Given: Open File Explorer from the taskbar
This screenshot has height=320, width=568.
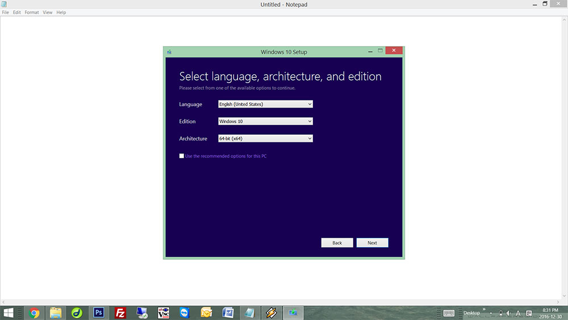Looking at the screenshot, I should coord(56,313).
